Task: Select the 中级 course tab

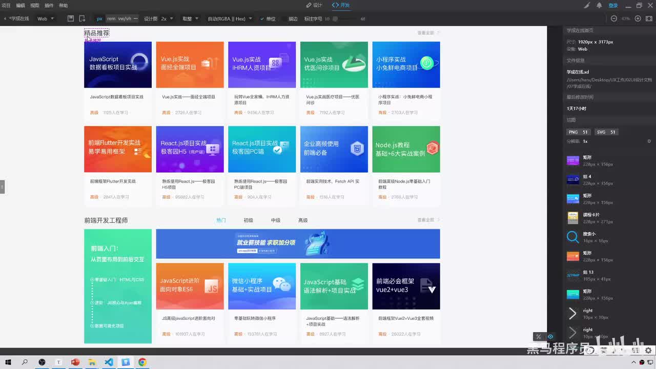Action: (276, 220)
